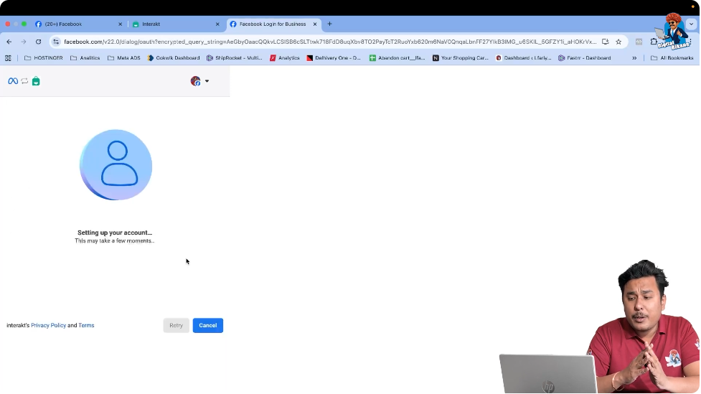Go back to the previous page

coord(9,42)
